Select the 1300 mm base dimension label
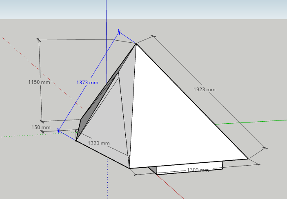 click(198, 170)
